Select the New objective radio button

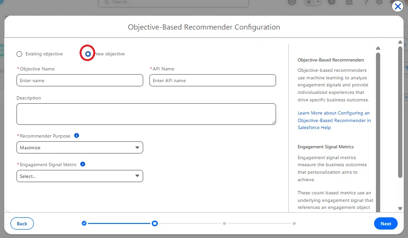(x=88, y=54)
